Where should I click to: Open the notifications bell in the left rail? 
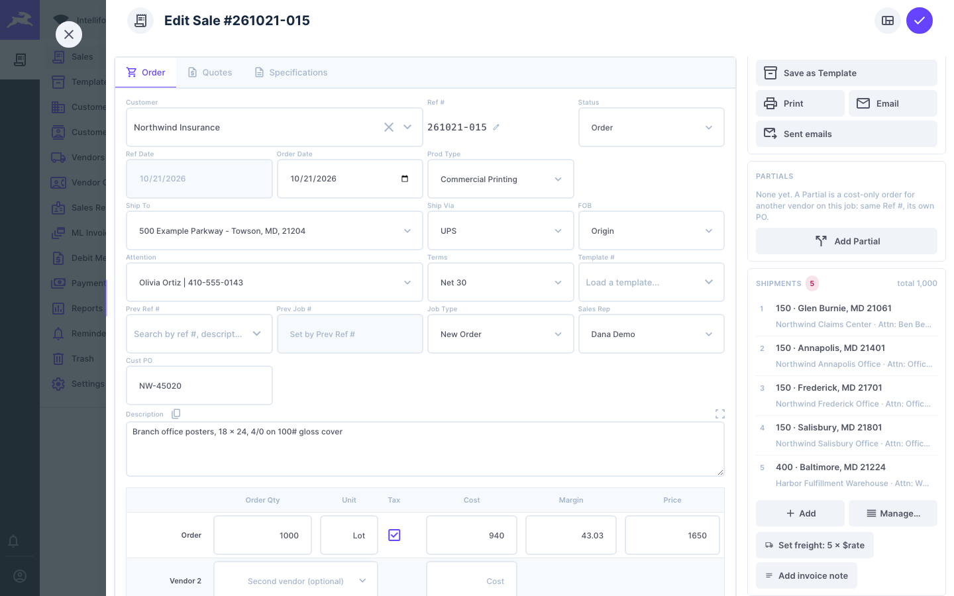13,541
